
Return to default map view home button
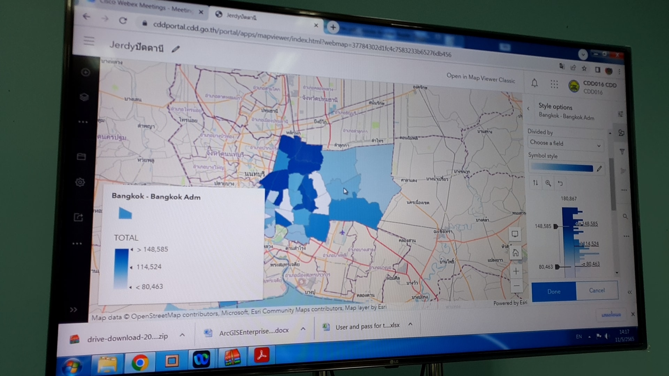[x=515, y=253]
